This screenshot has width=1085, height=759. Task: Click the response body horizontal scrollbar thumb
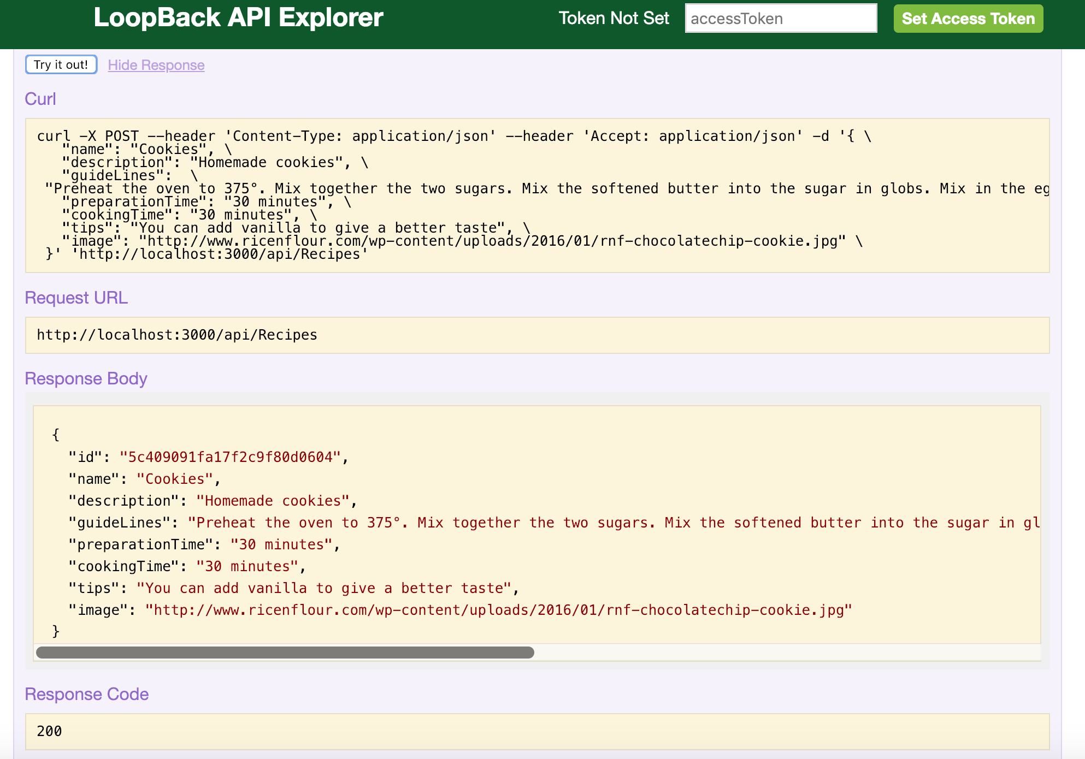tap(285, 653)
